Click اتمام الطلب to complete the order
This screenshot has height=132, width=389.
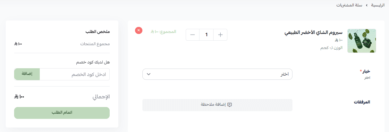pyautogui.click(x=62, y=113)
